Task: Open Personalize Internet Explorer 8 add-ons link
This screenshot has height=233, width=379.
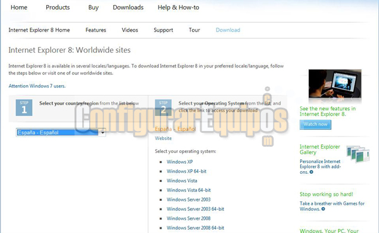Action: pos(320,166)
